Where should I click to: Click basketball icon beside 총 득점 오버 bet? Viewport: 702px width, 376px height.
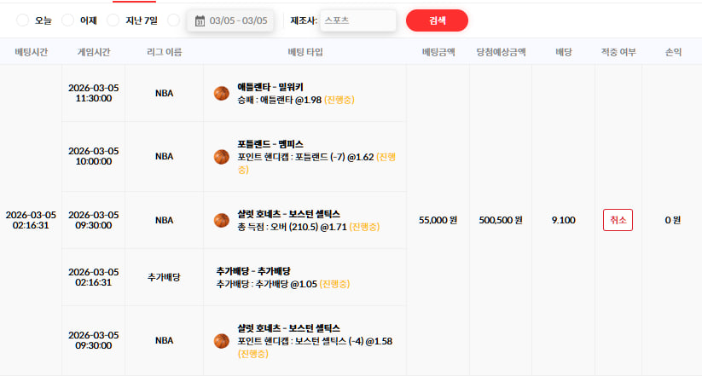[222, 220]
